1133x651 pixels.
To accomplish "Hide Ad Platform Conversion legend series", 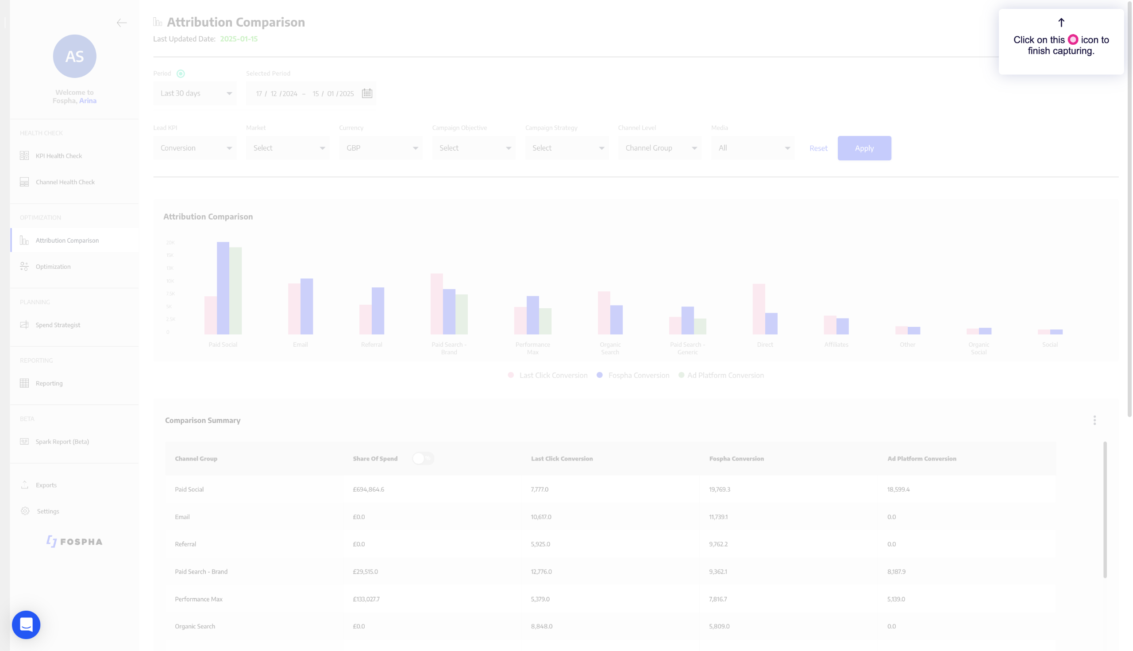I will point(725,376).
